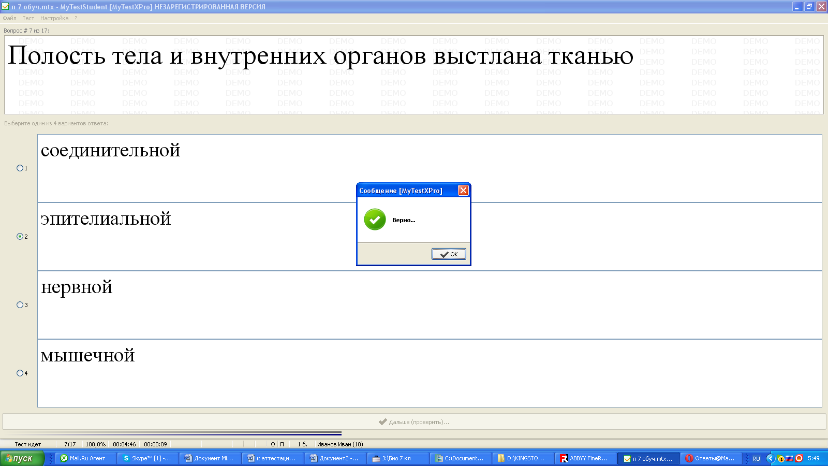Open the Тест menu
The height and width of the screenshot is (466, 828).
pos(28,18)
